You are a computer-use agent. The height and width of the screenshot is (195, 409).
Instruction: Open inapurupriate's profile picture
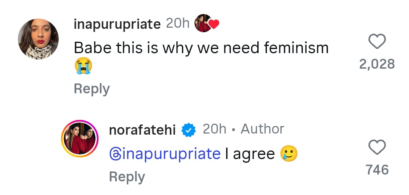coord(38,39)
